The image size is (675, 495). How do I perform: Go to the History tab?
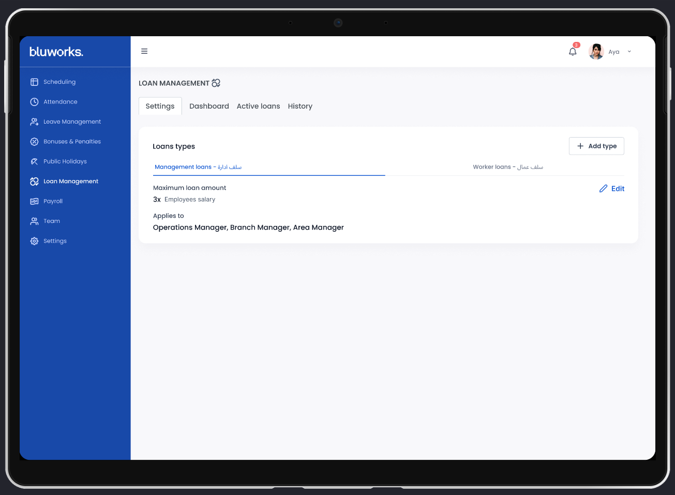click(300, 106)
